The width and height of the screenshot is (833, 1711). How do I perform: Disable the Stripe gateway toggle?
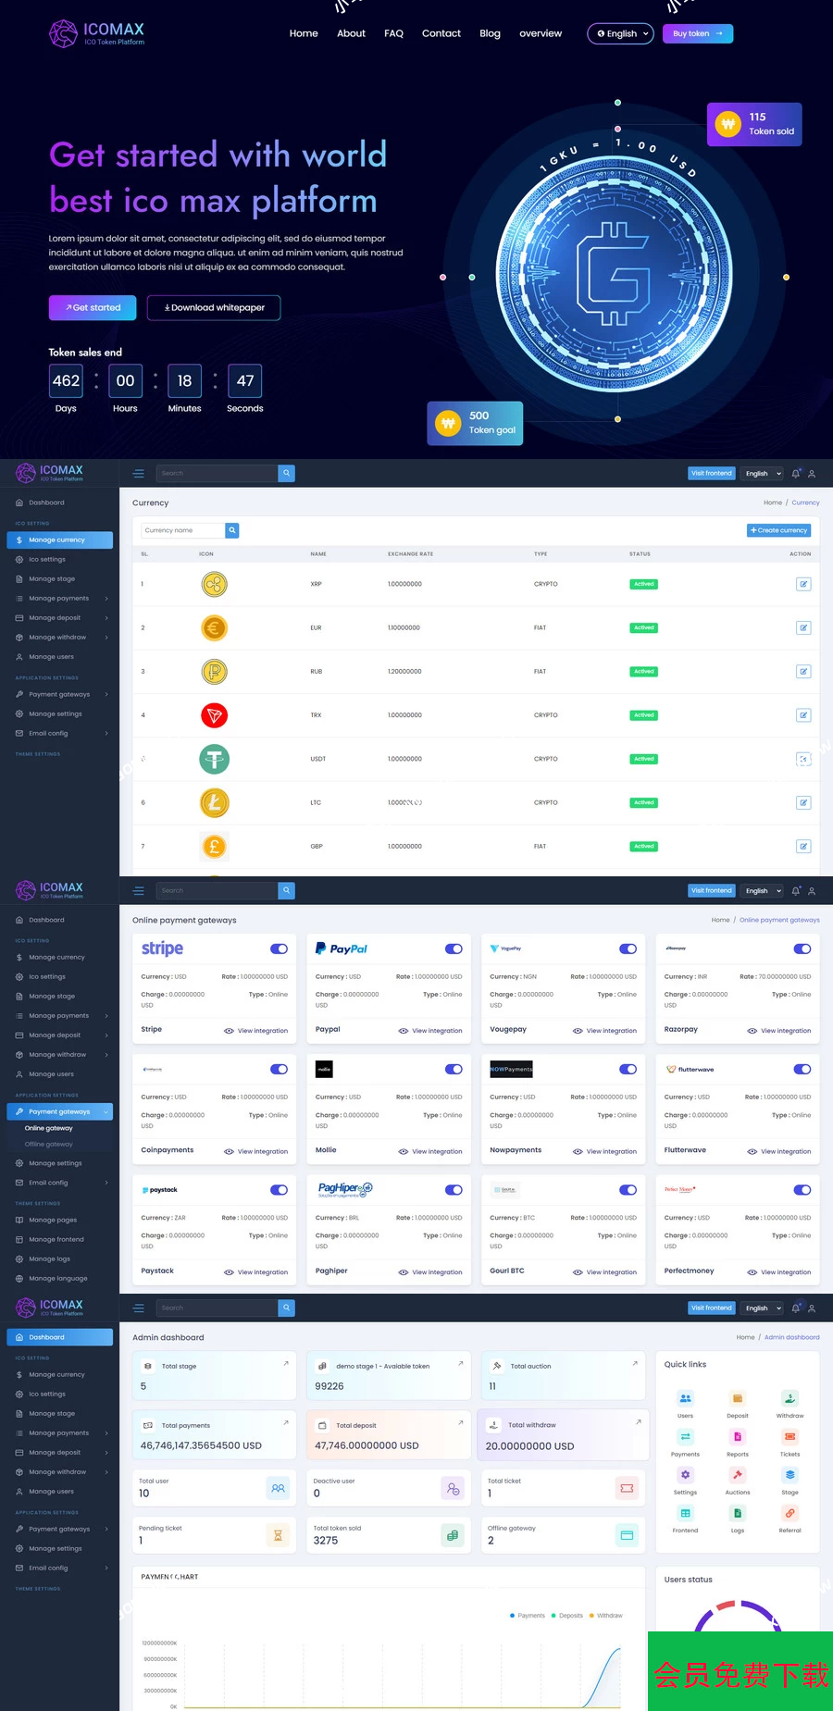279,948
